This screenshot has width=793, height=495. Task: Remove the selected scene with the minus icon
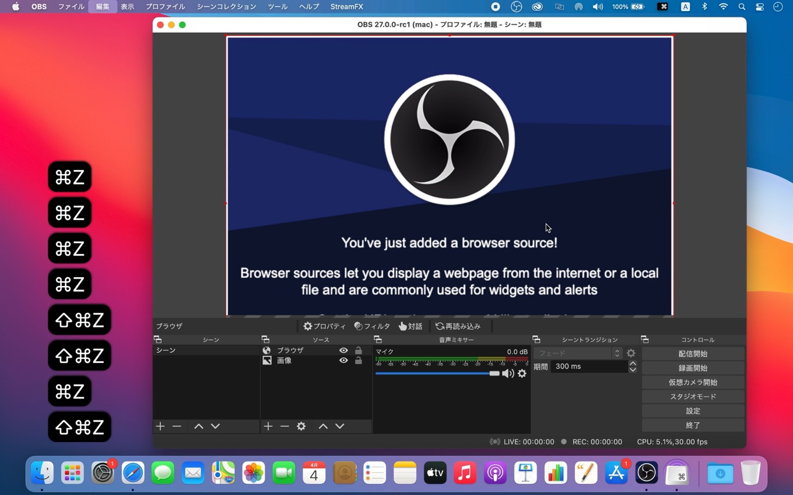coord(177,426)
